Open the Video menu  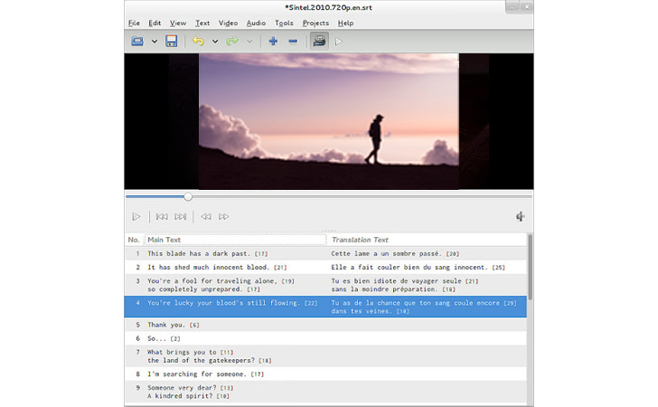228,24
